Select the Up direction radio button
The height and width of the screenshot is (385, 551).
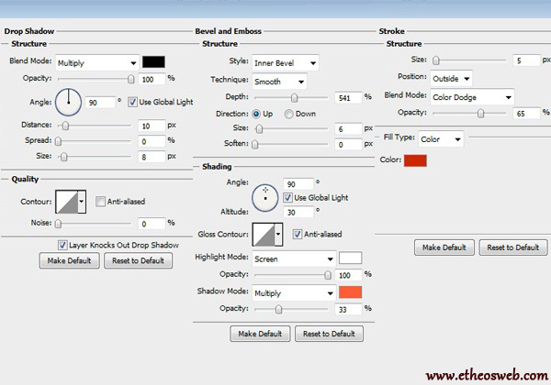(256, 114)
